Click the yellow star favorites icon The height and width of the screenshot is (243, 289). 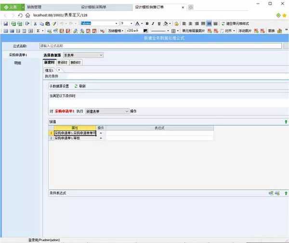(284, 15)
